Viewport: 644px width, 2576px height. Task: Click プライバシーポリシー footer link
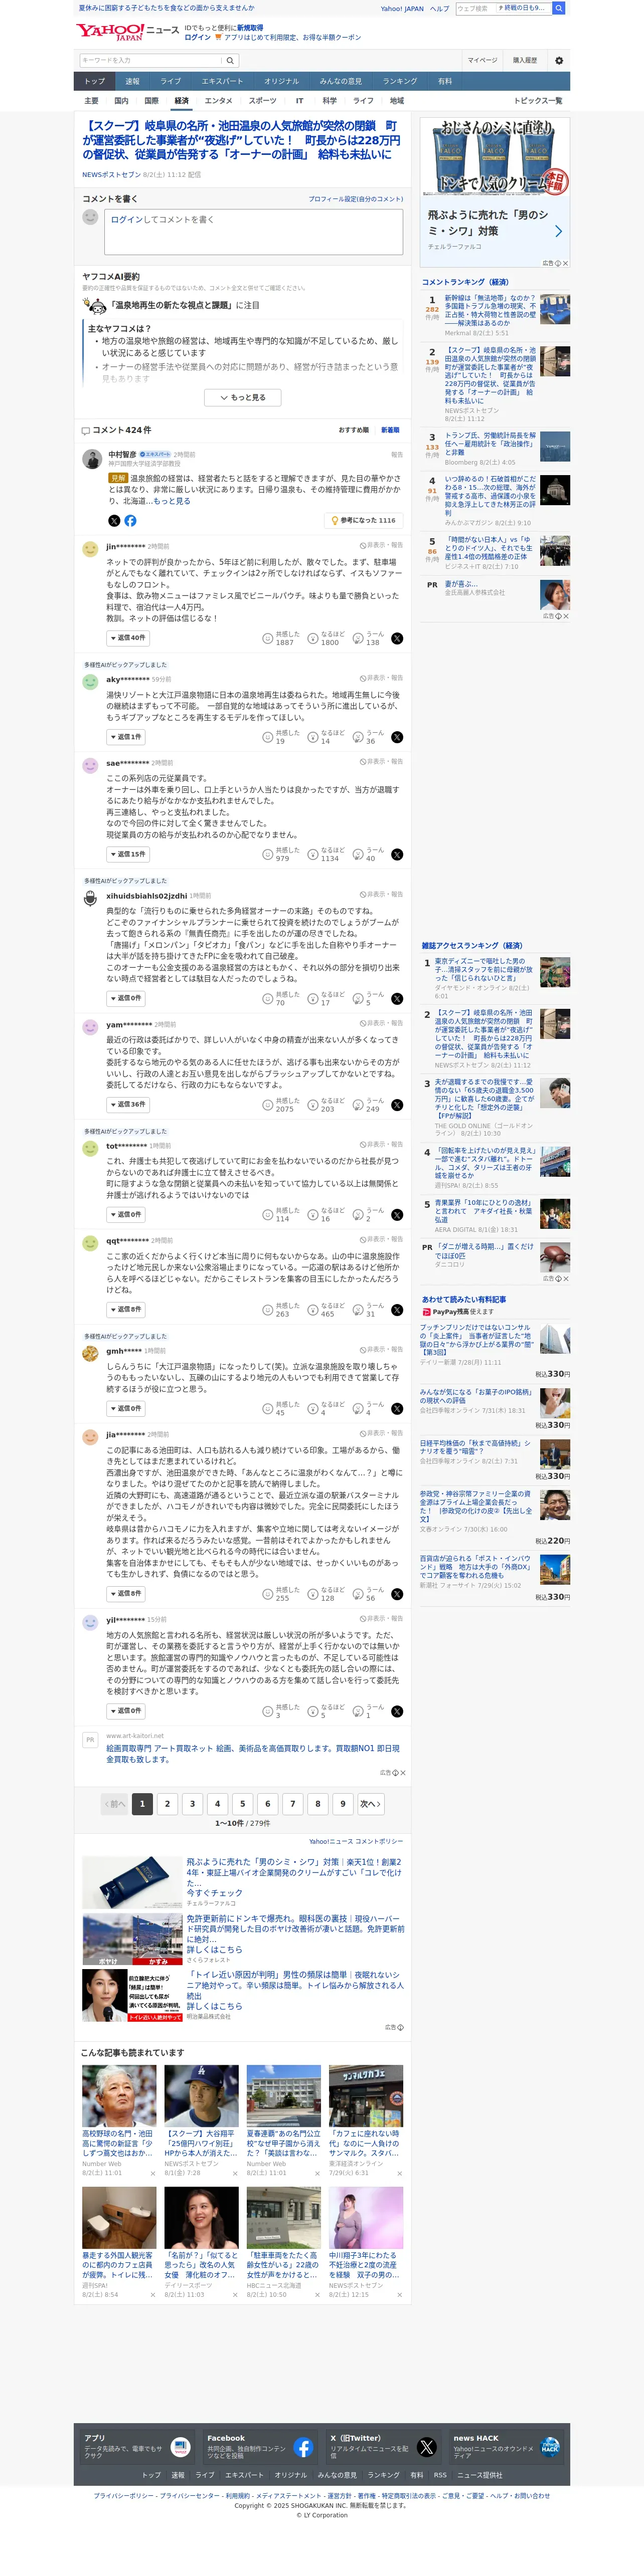pos(124,2495)
